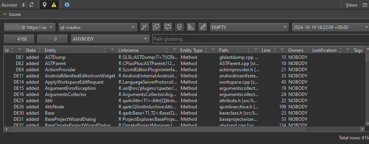The height and width of the screenshot is (144, 369).
Task: Toggle the yellow warning triangle button
Action: (x=53, y=5)
